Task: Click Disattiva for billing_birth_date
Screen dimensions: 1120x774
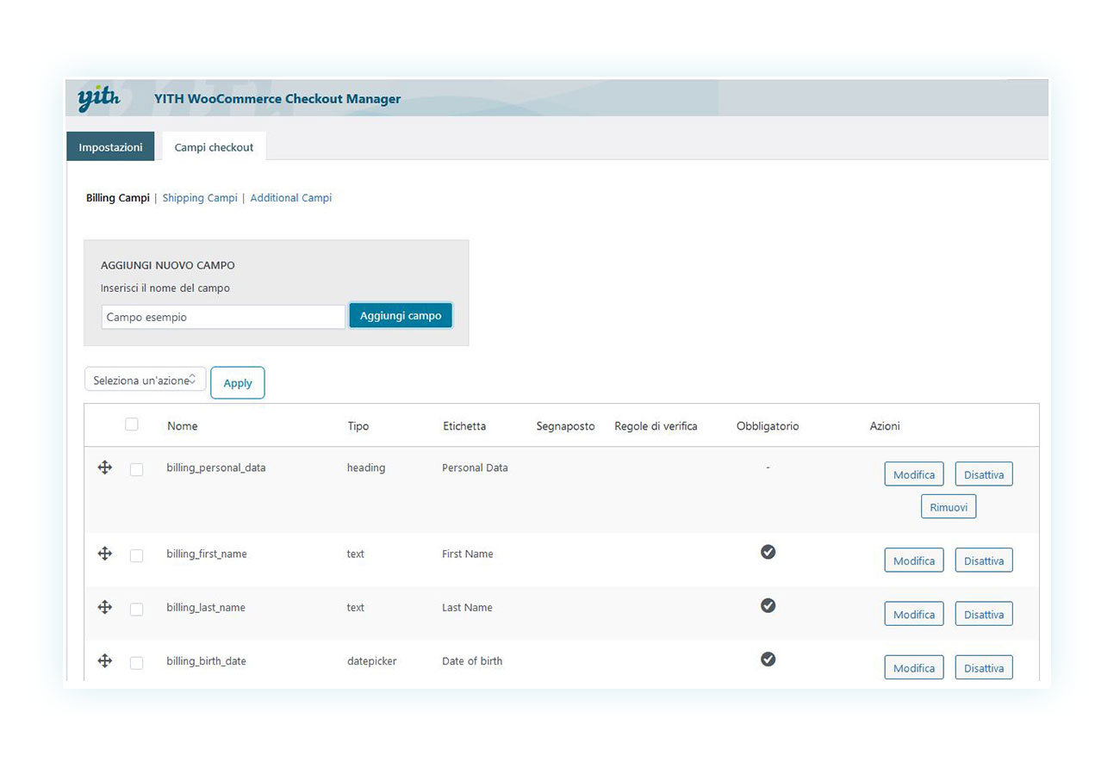Action: (x=984, y=667)
